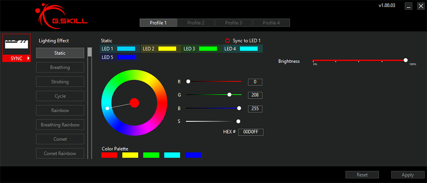Click the white hue handle on color wheel

click(107, 109)
